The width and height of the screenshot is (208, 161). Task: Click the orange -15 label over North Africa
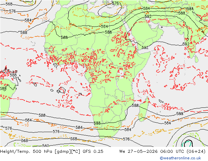pos(76,9)
